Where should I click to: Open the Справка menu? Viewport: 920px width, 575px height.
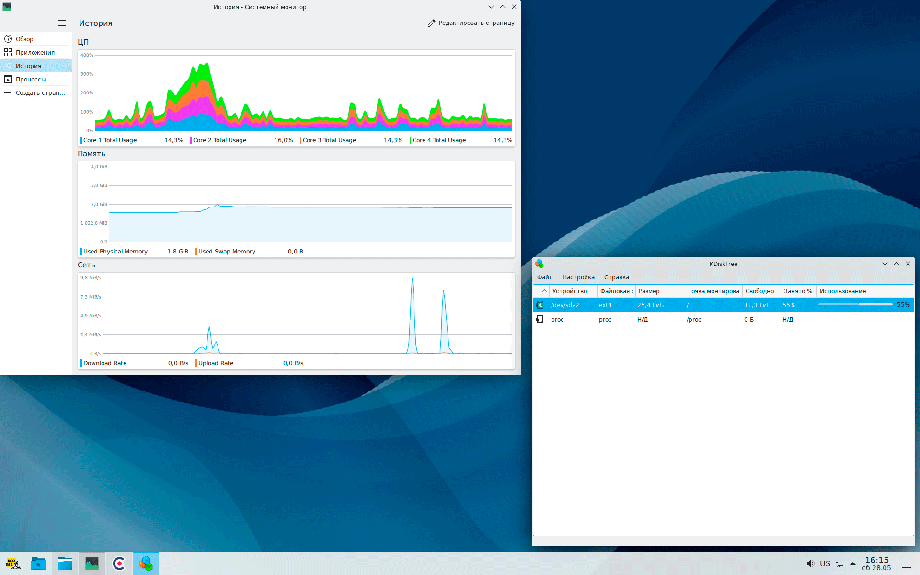coord(616,277)
